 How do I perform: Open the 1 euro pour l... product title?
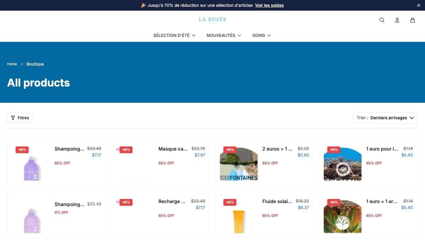click(x=382, y=149)
